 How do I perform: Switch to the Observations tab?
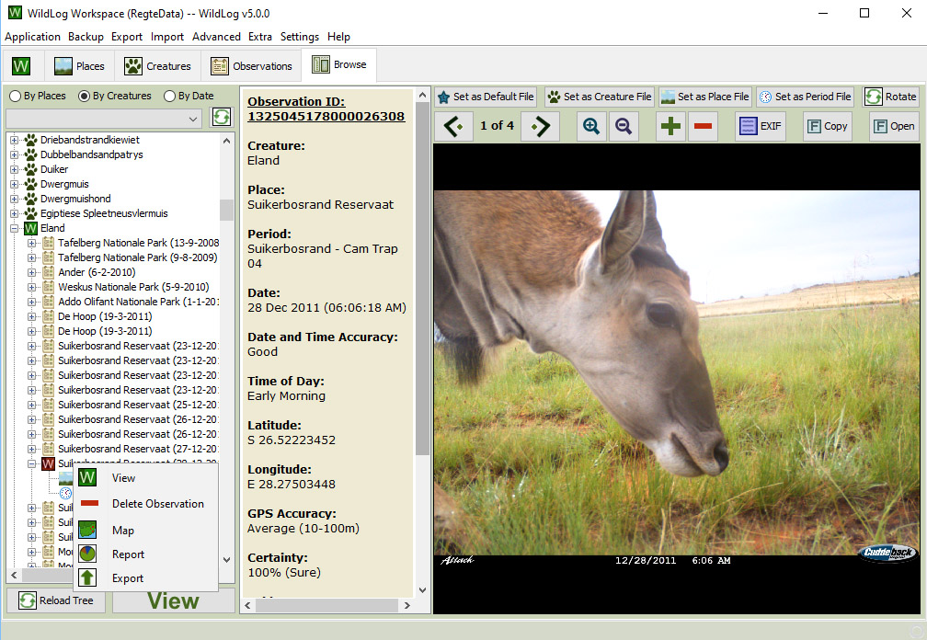251,64
